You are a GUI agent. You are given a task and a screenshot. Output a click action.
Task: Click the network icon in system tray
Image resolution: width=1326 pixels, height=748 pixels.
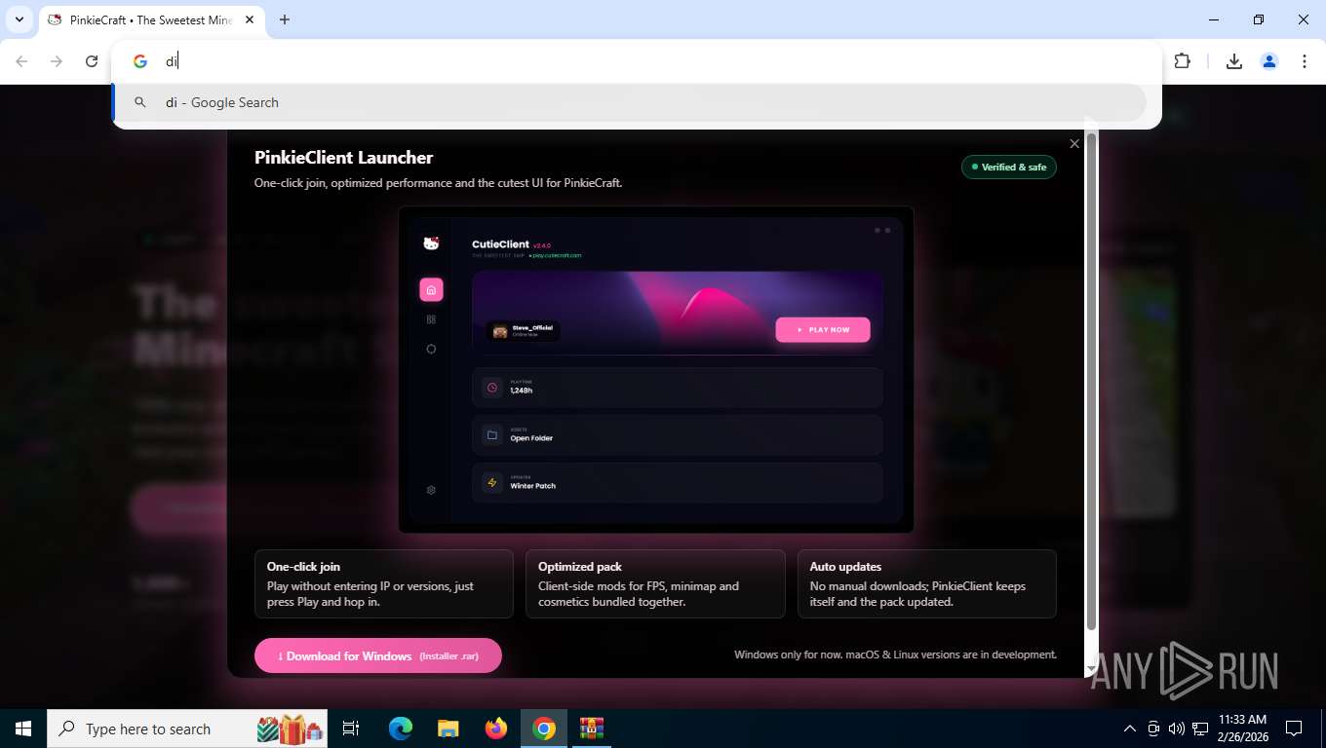point(1200,729)
